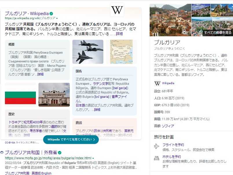Viewport: 233px width, 175px height.
Task: Click ホテルを予約 link
Action: [171, 157]
